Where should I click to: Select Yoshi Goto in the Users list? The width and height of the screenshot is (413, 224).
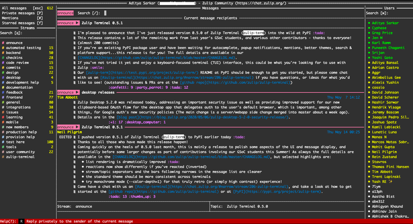coord(382,58)
